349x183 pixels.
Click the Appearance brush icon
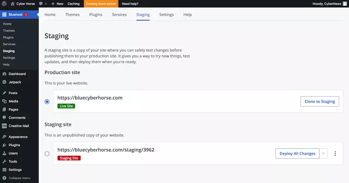tap(4, 137)
